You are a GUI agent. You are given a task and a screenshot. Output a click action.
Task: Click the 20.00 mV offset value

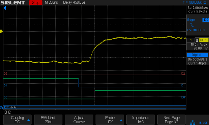[201, 48]
